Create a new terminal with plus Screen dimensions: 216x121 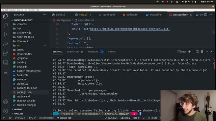189,51
